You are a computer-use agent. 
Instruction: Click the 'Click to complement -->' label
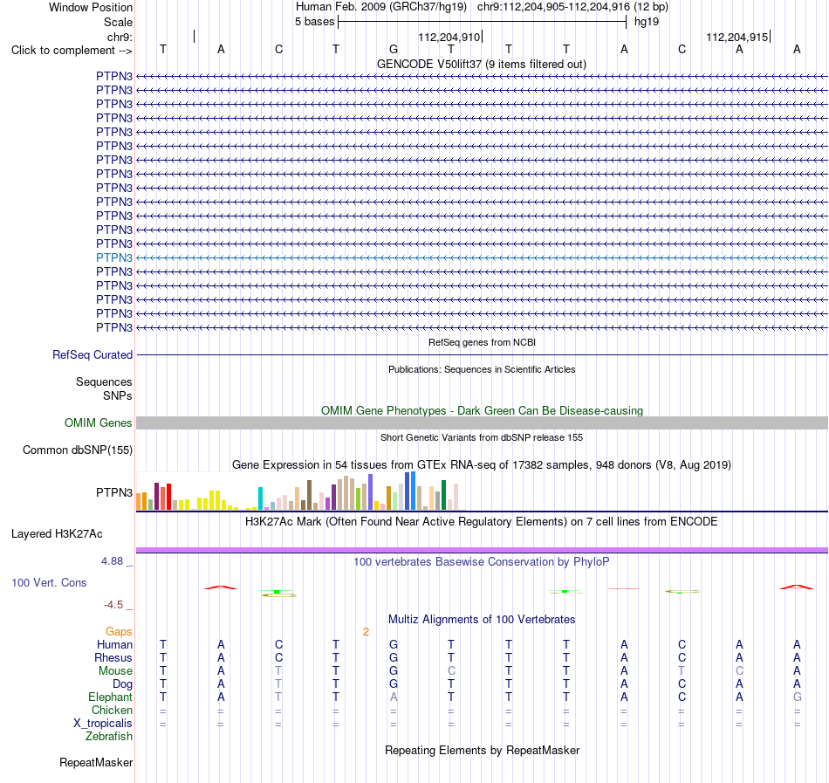pyautogui.click(x=72, y=51)
